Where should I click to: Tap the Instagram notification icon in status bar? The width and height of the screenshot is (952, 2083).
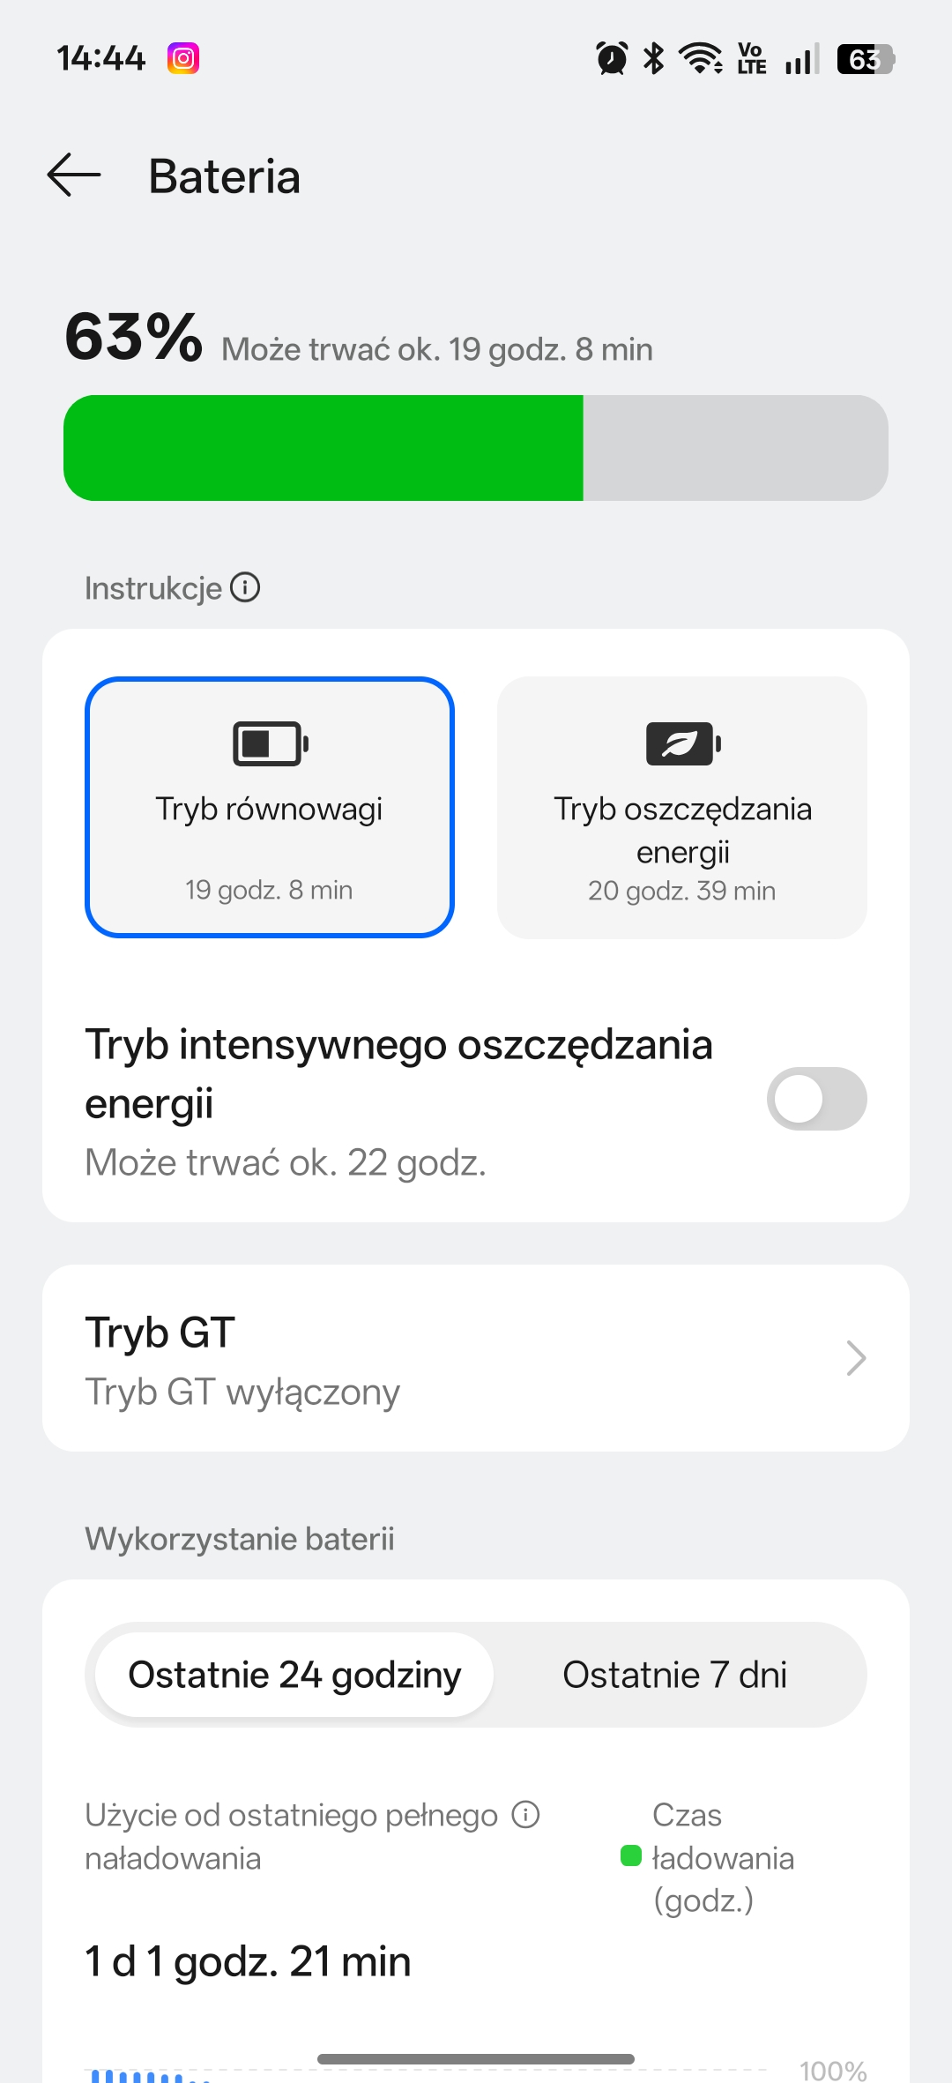point(183,59)
